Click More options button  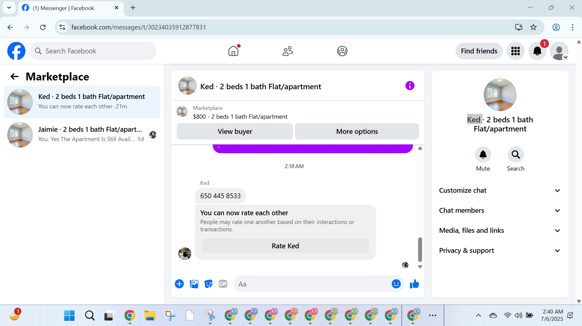pyautogui.click(x=357, y=131)
